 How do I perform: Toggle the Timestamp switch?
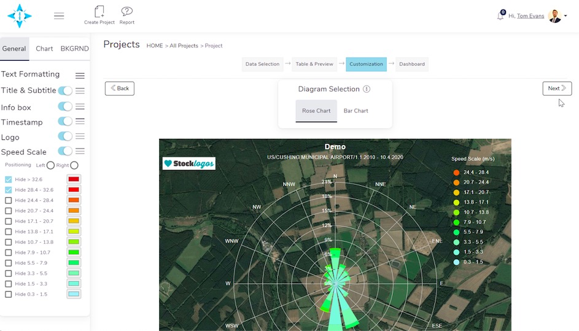click(x=65, y=121)
